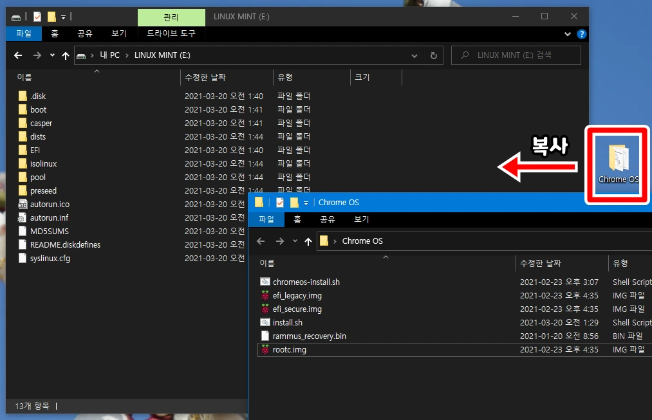Image resolution: width=652 pixels, height=420 pixels.
Task: Expand path chevron before LINUX MINT (E:)
Action: [127, 55]
